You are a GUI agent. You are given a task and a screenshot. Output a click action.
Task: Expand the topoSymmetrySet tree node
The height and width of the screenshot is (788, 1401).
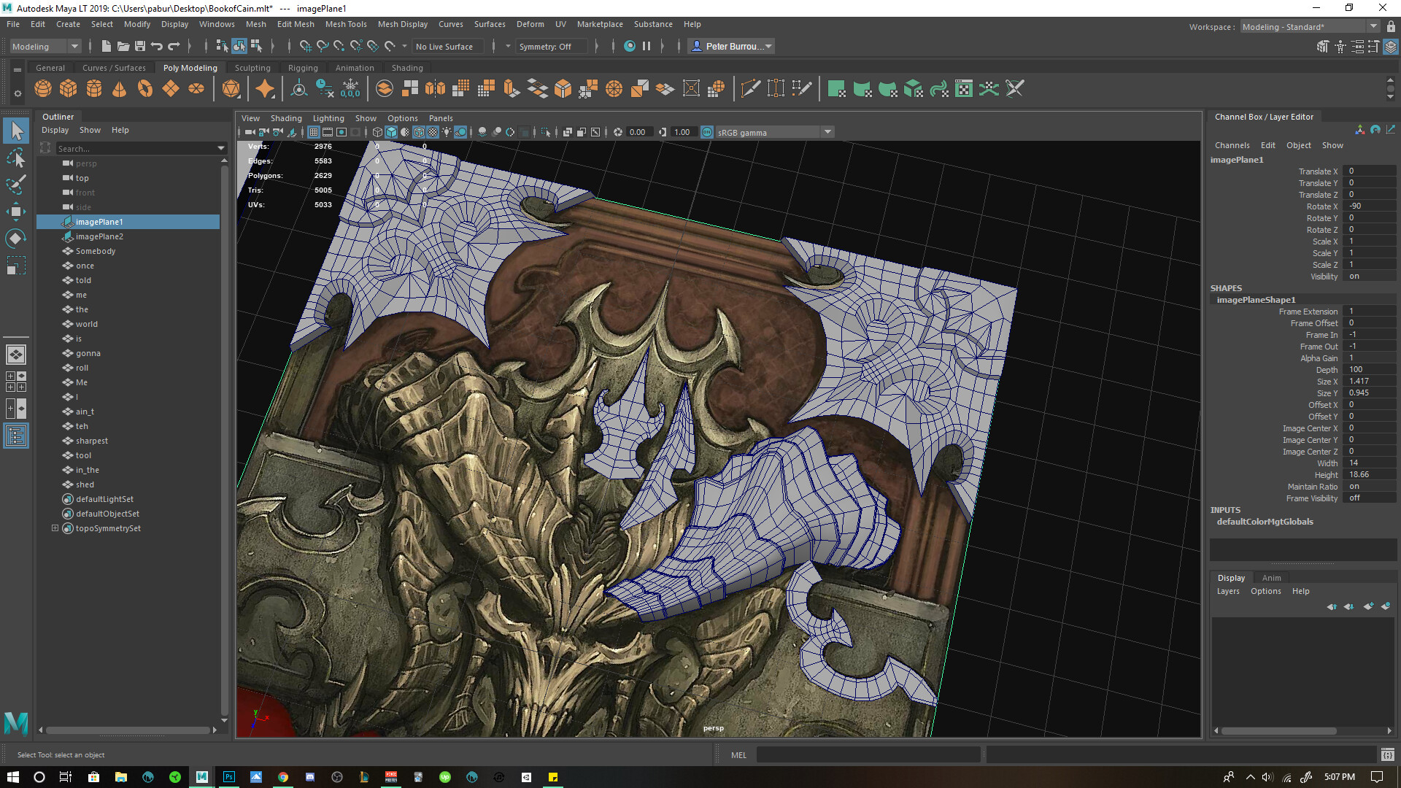click(x=55, y=528)
